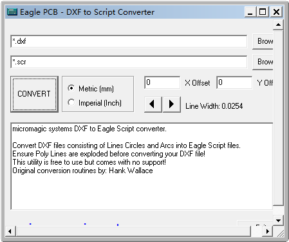Click vertical scrollbar down arrow
This screenshot has width=289, height=242.
pos(278,220)
